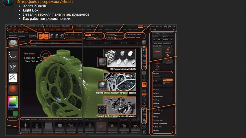Open the Document menu
Viewport: 246px width, 138px height.
(26, 29)
